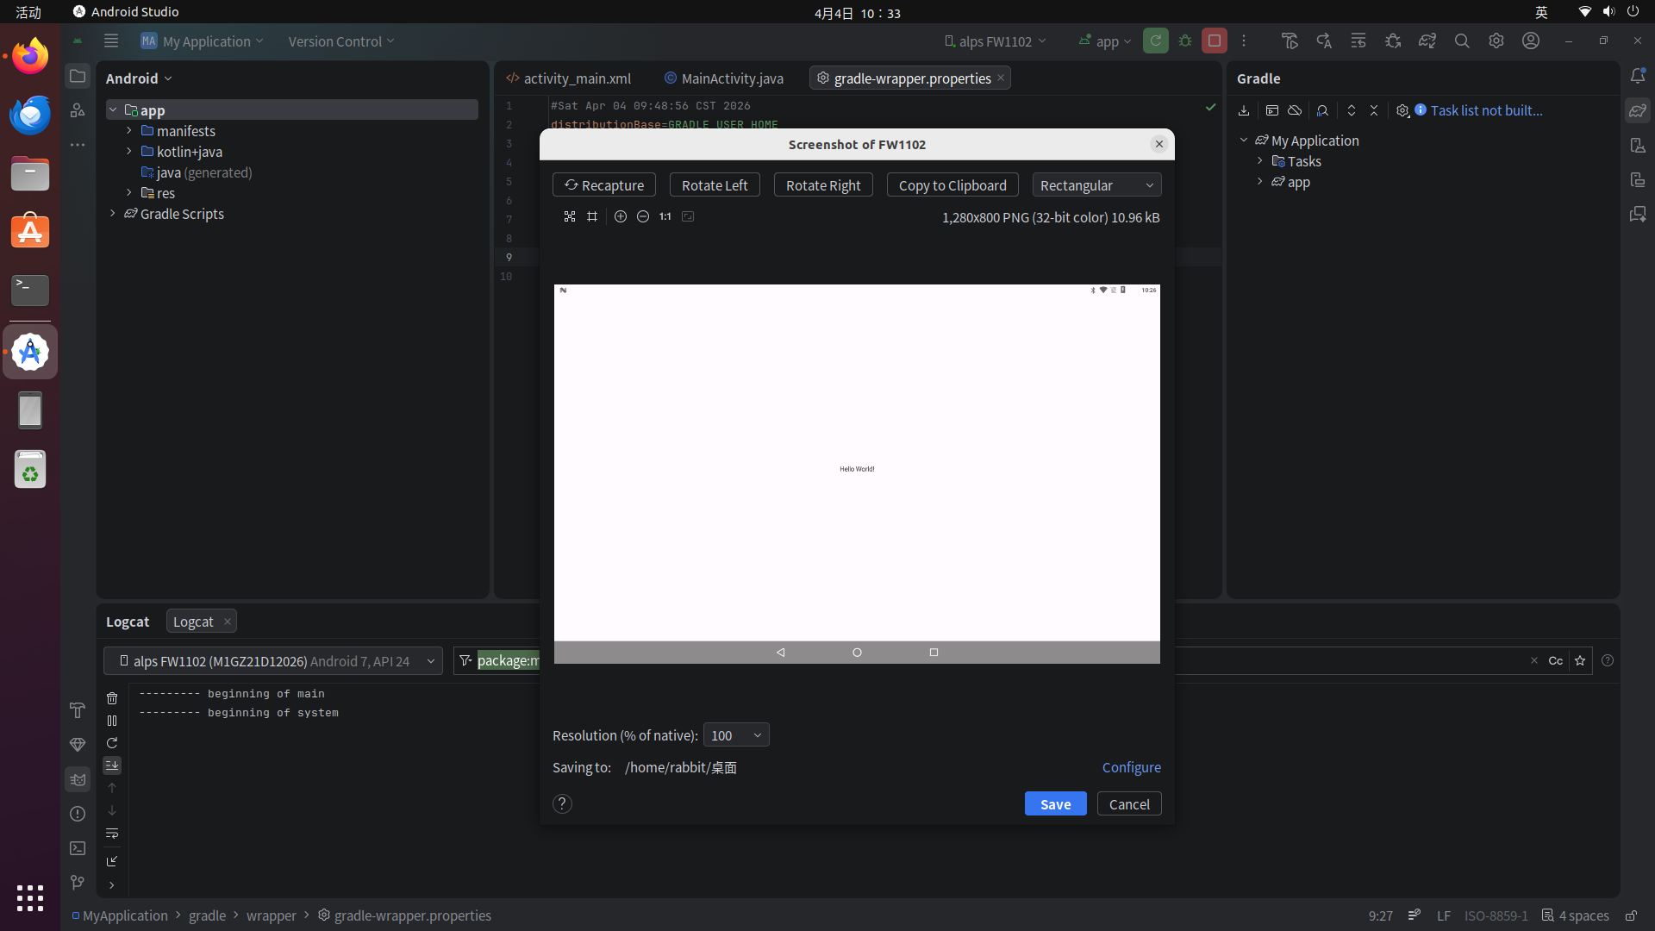Pause logcat output
The image size is (1655, 931).
[112, 721]
